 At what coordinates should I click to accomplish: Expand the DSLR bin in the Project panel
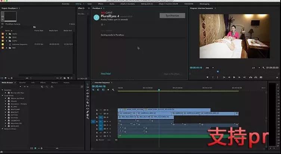pos(7,37)
